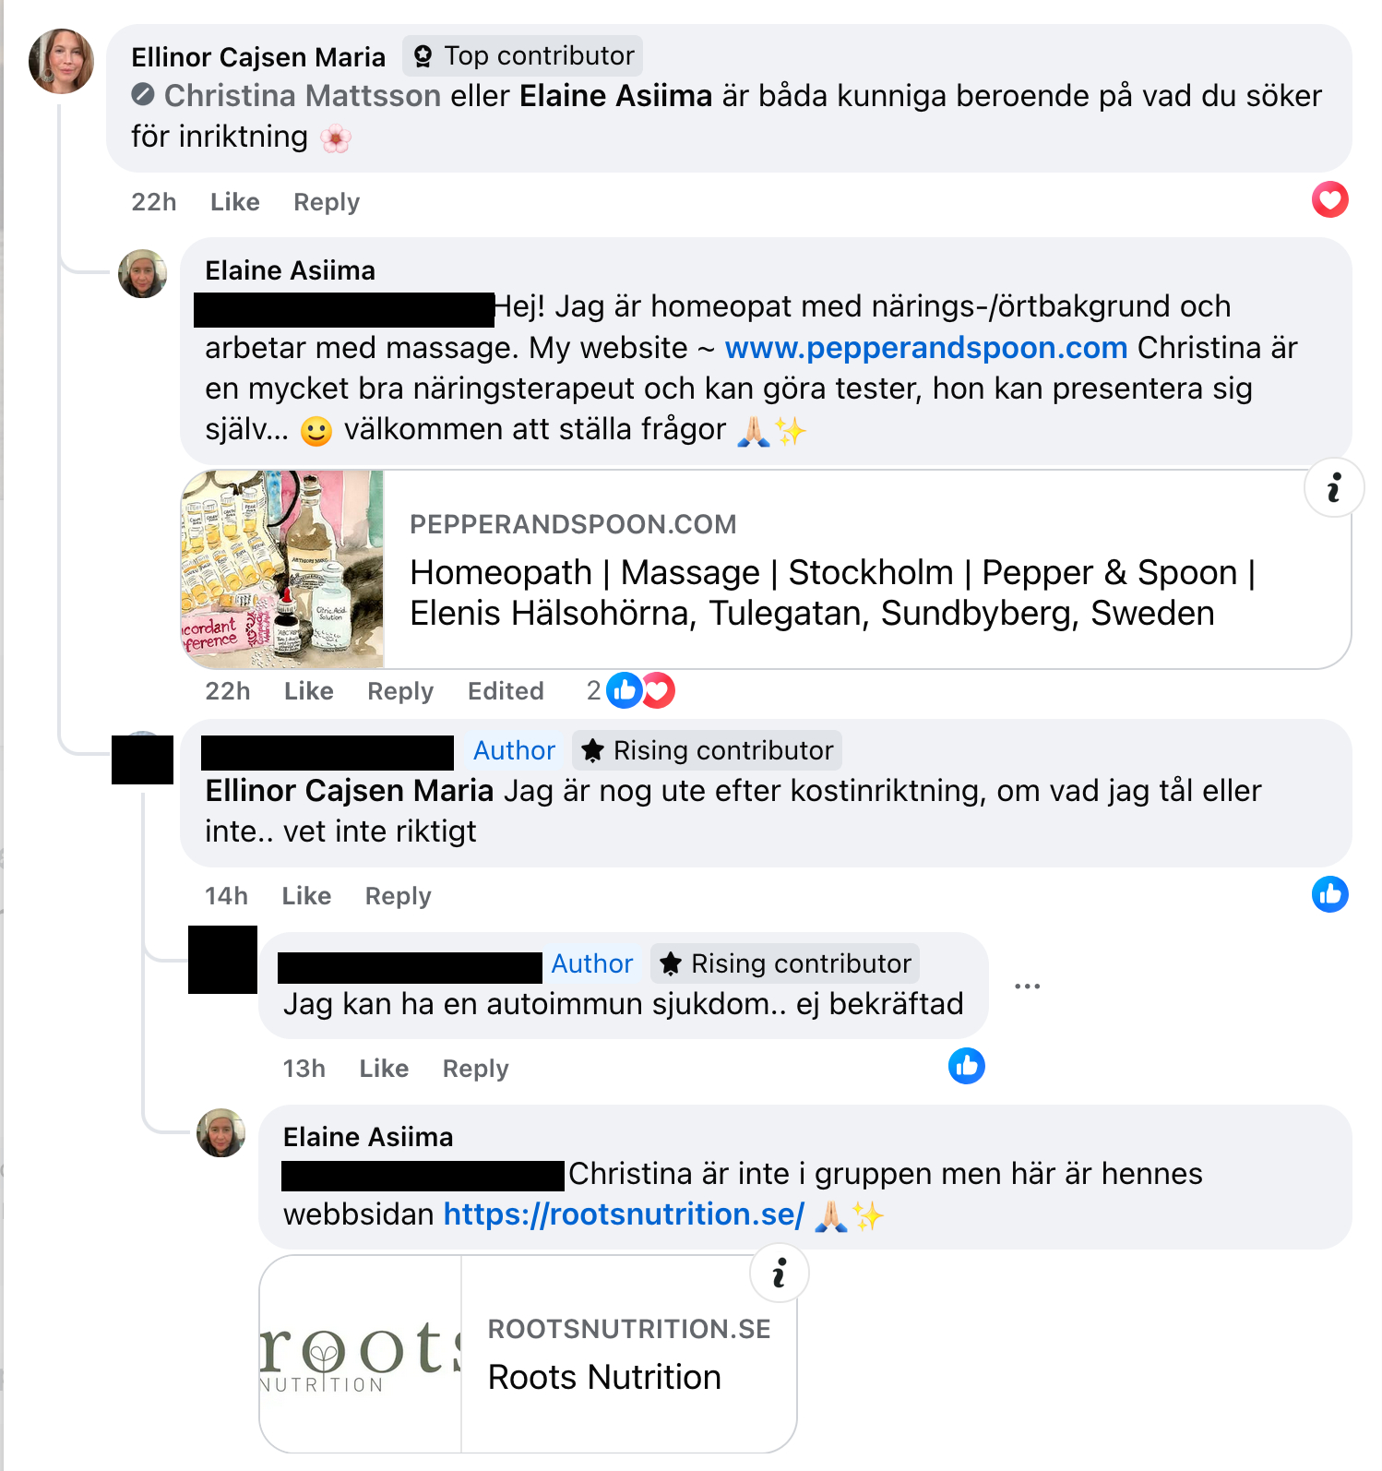
Task: Reply to the 13h autoimmun comment
Action: (x=475, y=1069)
